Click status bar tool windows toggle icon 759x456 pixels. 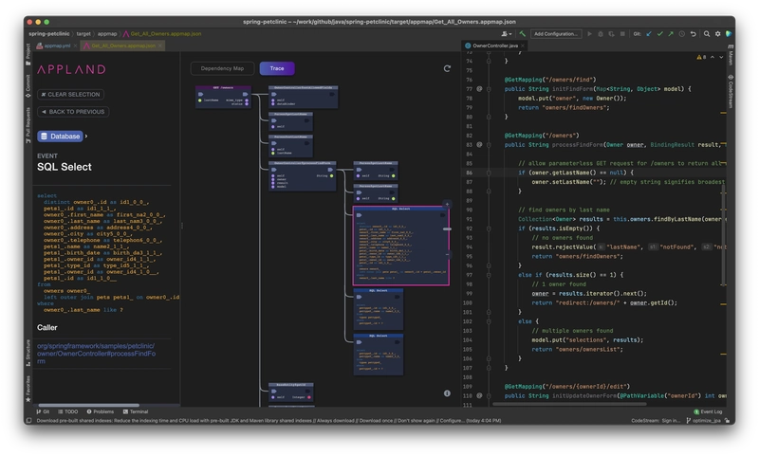coord(28,421)
